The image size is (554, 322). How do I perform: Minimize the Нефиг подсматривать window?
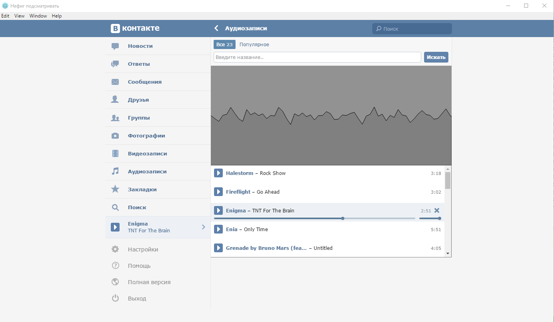click(x=508, y=6)
